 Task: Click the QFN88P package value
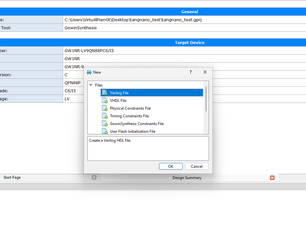73,83
